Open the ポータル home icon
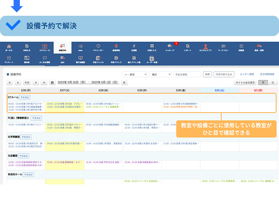279x201 pixels. coord(9,48)
